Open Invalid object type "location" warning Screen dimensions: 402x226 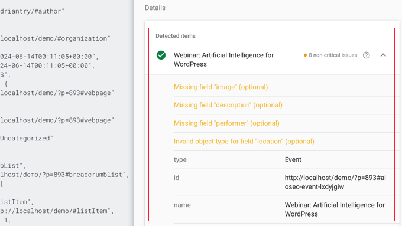pos(244,142)
